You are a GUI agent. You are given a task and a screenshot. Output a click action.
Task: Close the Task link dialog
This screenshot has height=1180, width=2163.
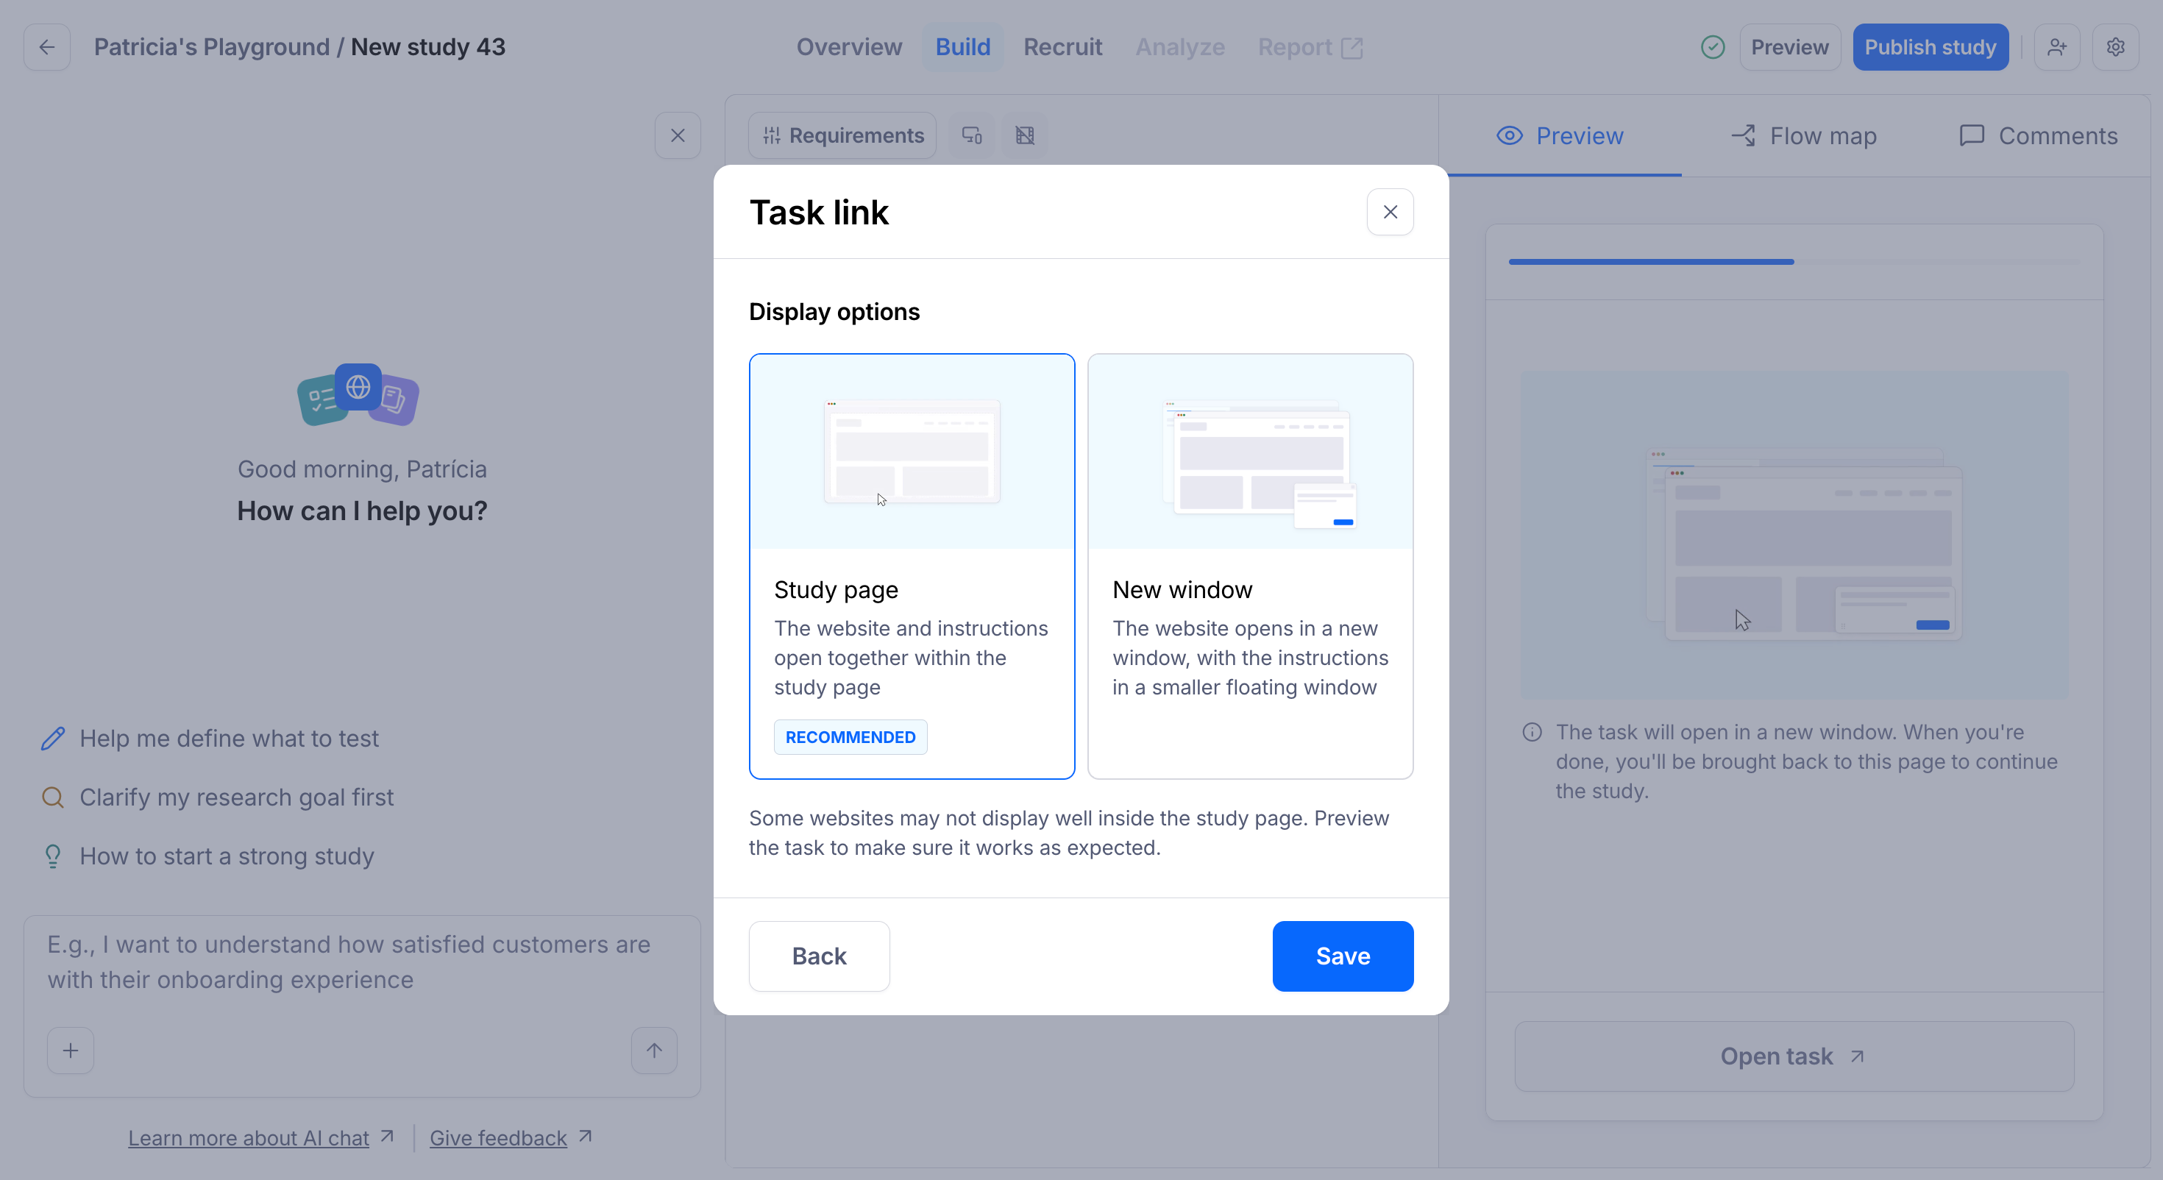click(x=1390, y=212)
